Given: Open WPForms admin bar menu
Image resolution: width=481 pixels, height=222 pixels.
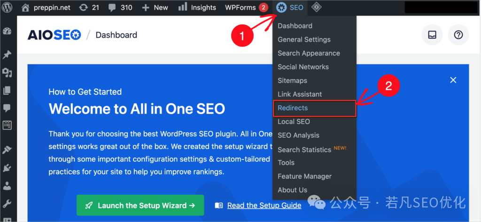Looking at the screenshot, I should click(x=247, y=8).
